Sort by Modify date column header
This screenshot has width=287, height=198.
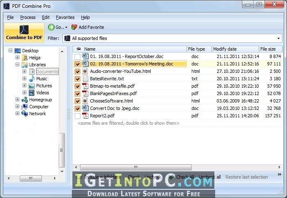tap(235, 49)
